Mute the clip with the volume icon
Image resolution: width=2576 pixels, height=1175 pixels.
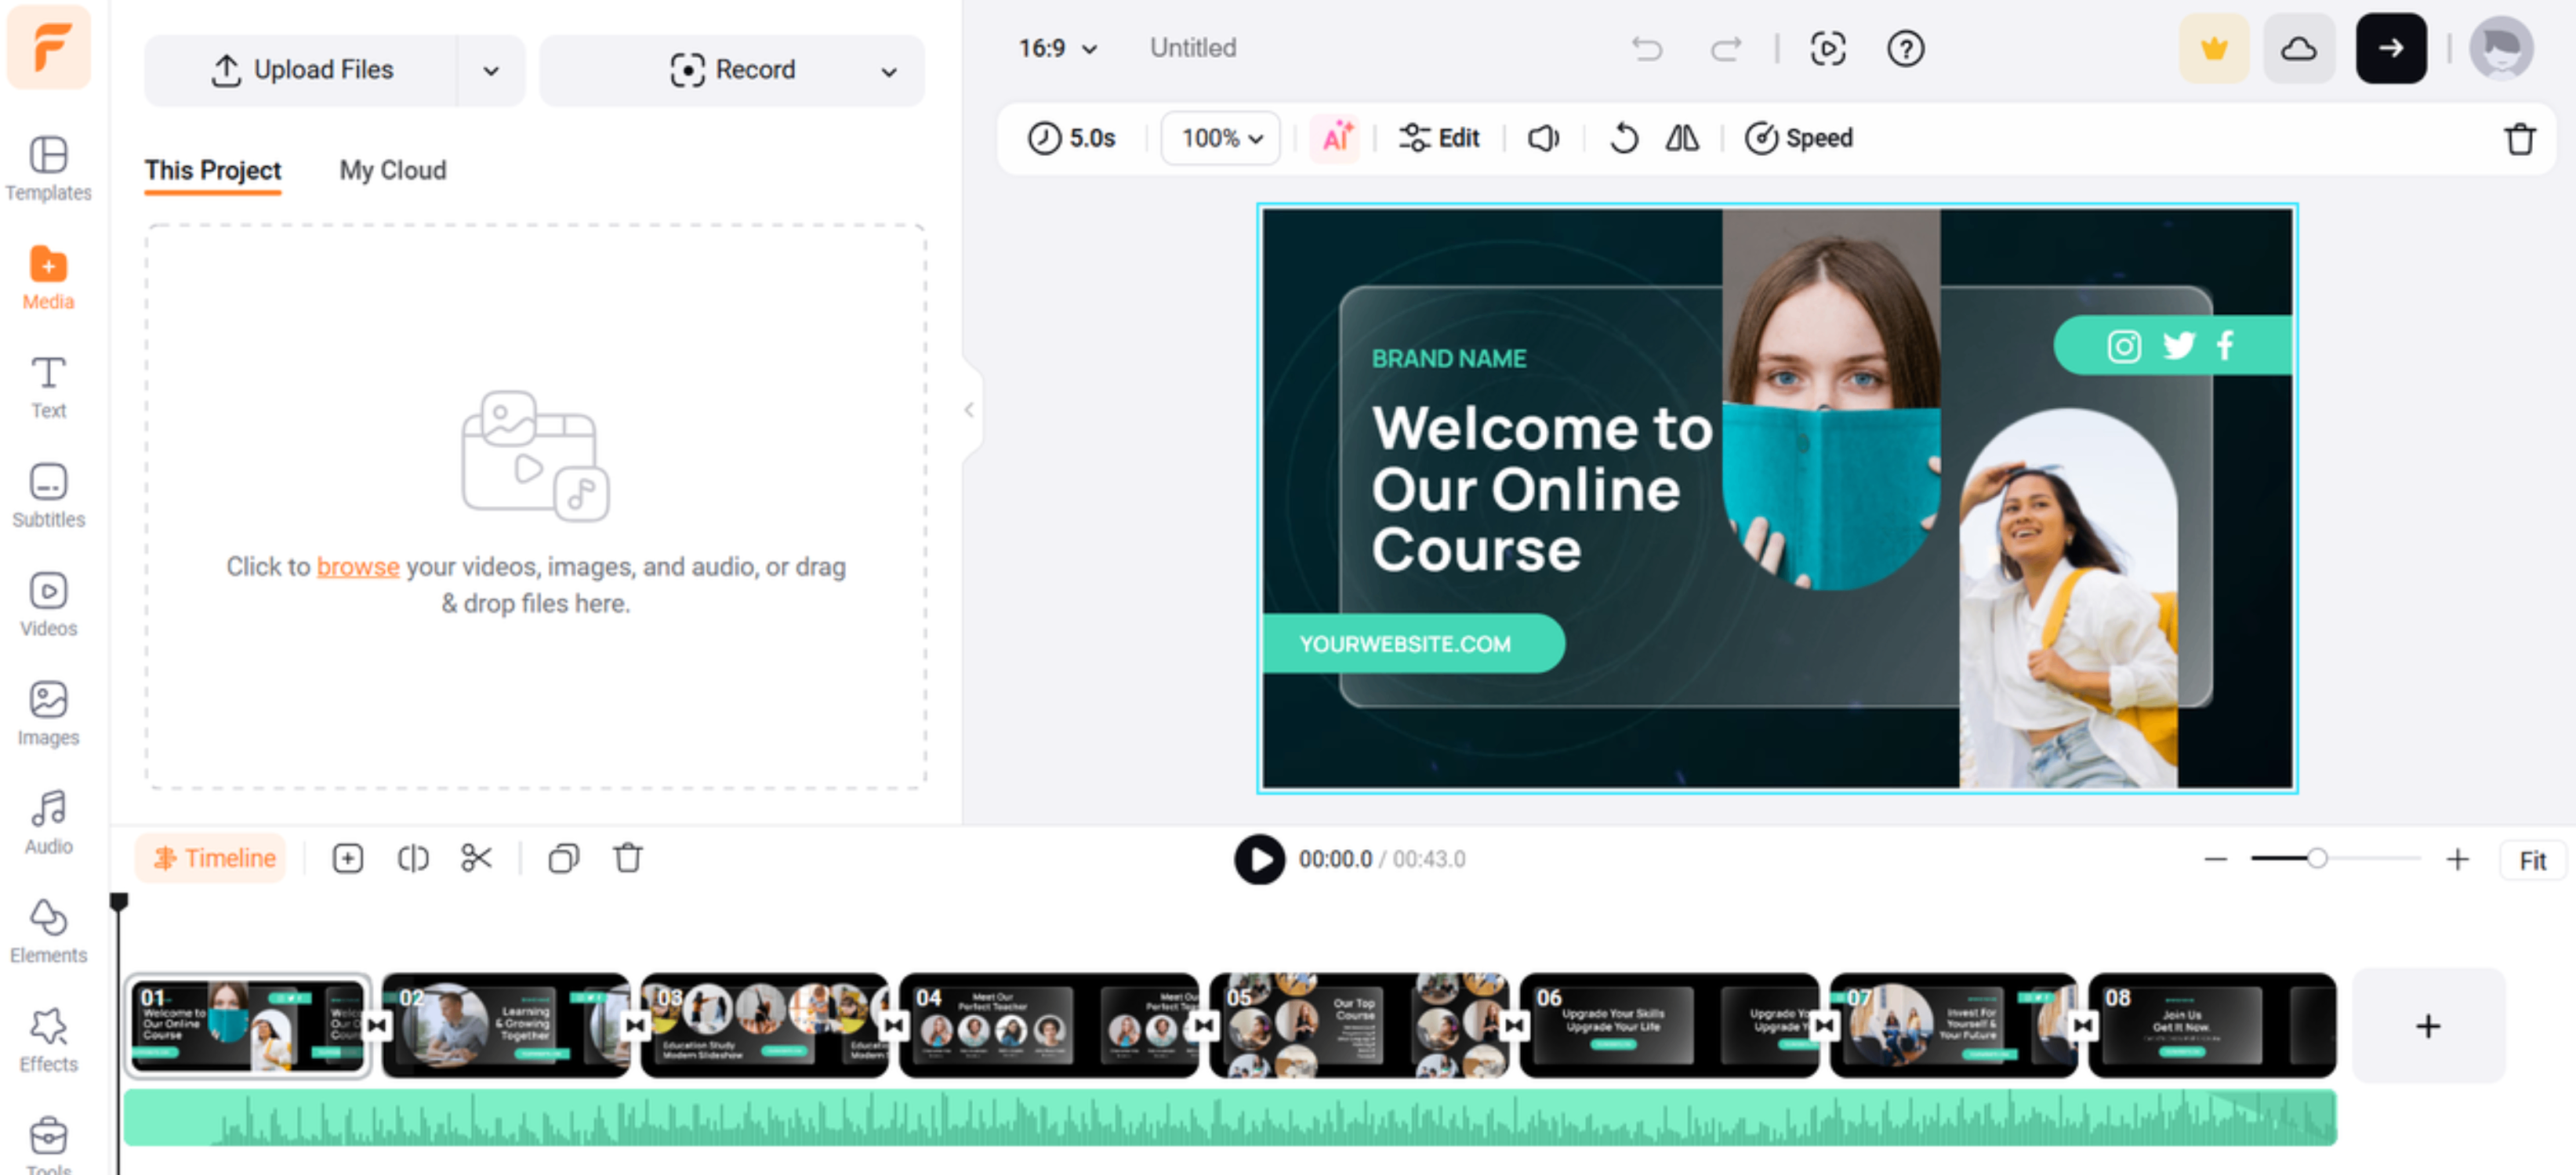click(x=1543, y=138)
